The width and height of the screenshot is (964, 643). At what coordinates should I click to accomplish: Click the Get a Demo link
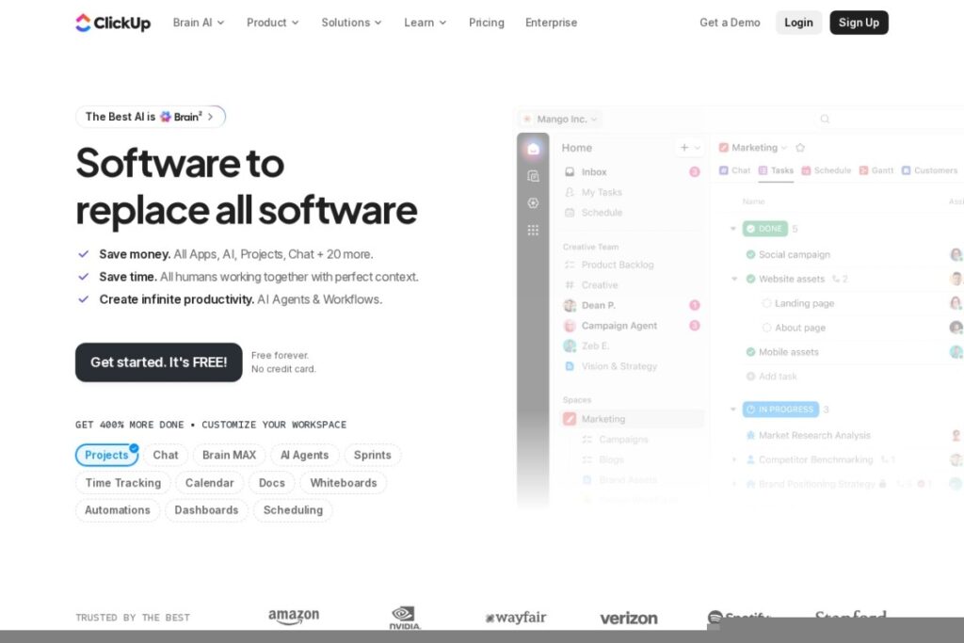(730, 23)
